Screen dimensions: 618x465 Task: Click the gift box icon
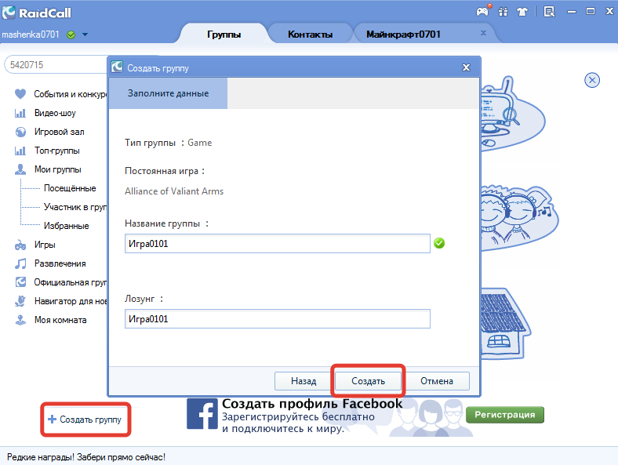pos(503,12)
